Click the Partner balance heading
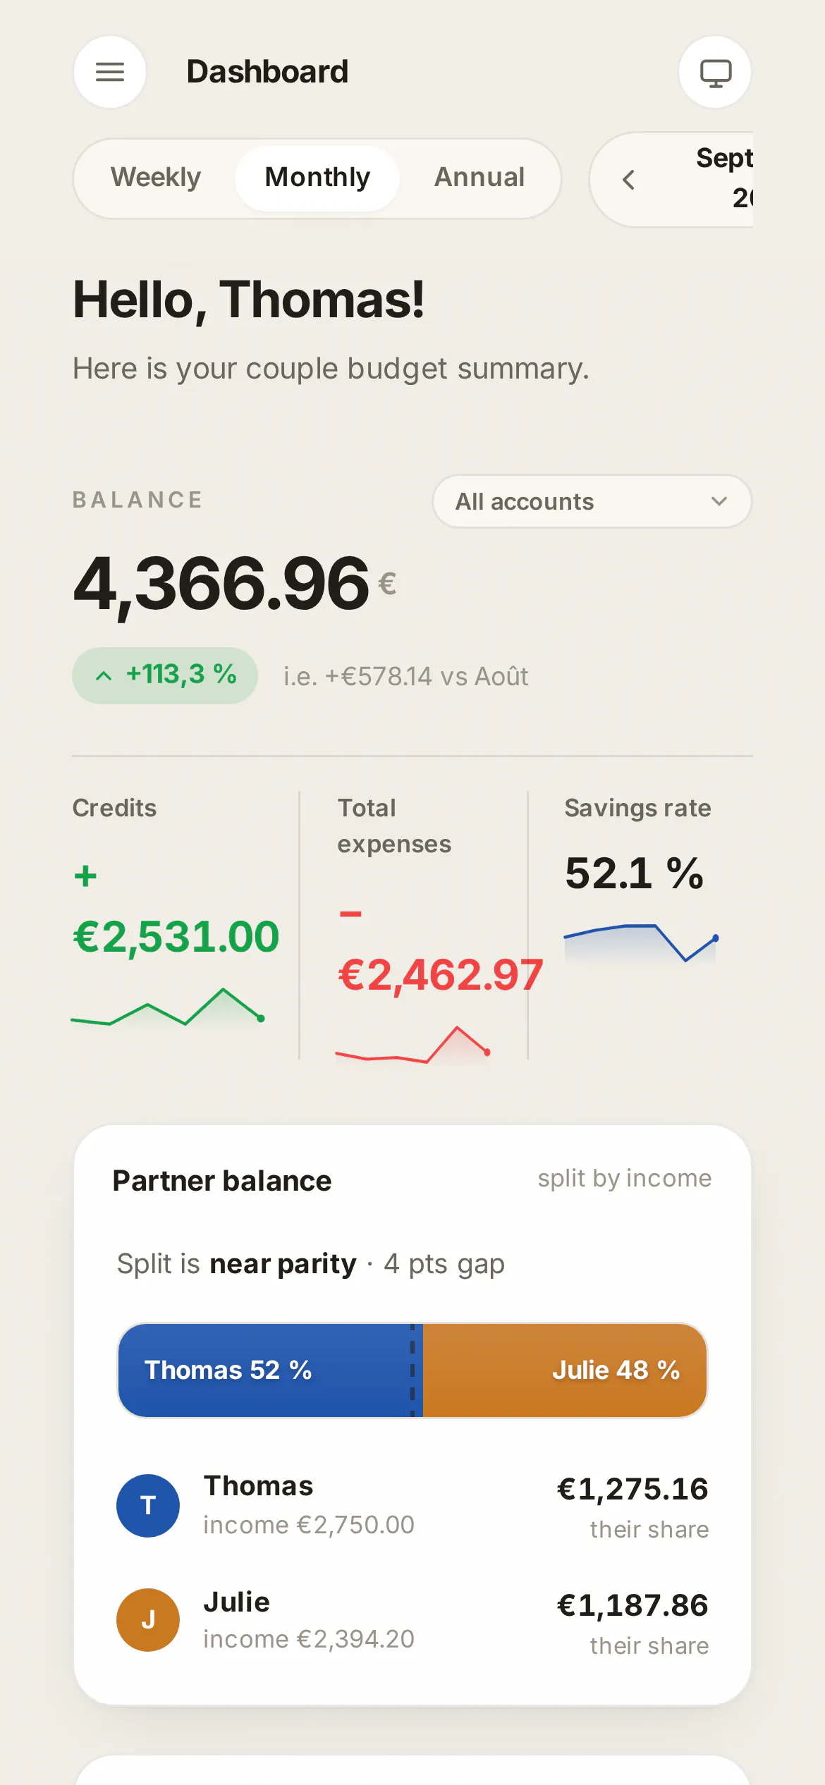Viewport: 825px width, 1785px height. tap(222, 1181)
